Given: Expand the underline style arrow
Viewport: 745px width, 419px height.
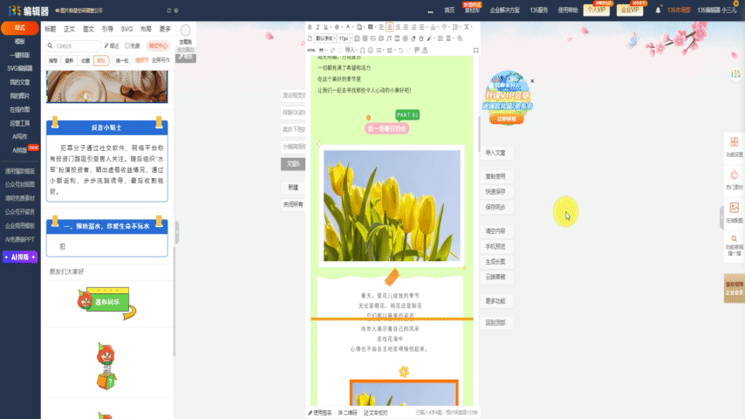Looking at the screenshot, I should [331, 27].
